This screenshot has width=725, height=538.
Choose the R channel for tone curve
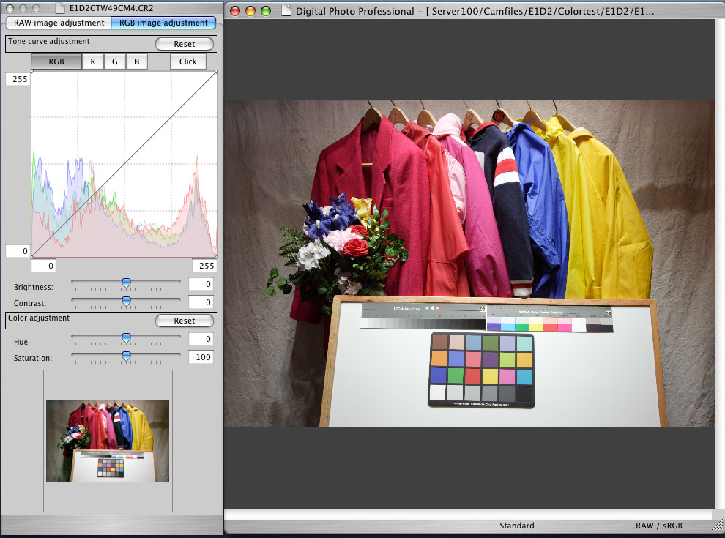pos(93,61)
